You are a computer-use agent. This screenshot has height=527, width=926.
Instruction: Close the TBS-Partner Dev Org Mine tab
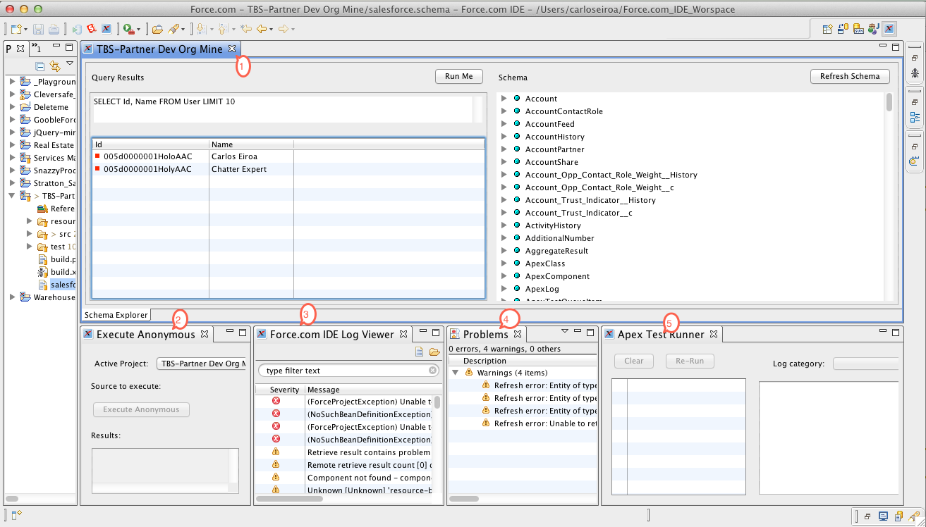coord(231,49)
